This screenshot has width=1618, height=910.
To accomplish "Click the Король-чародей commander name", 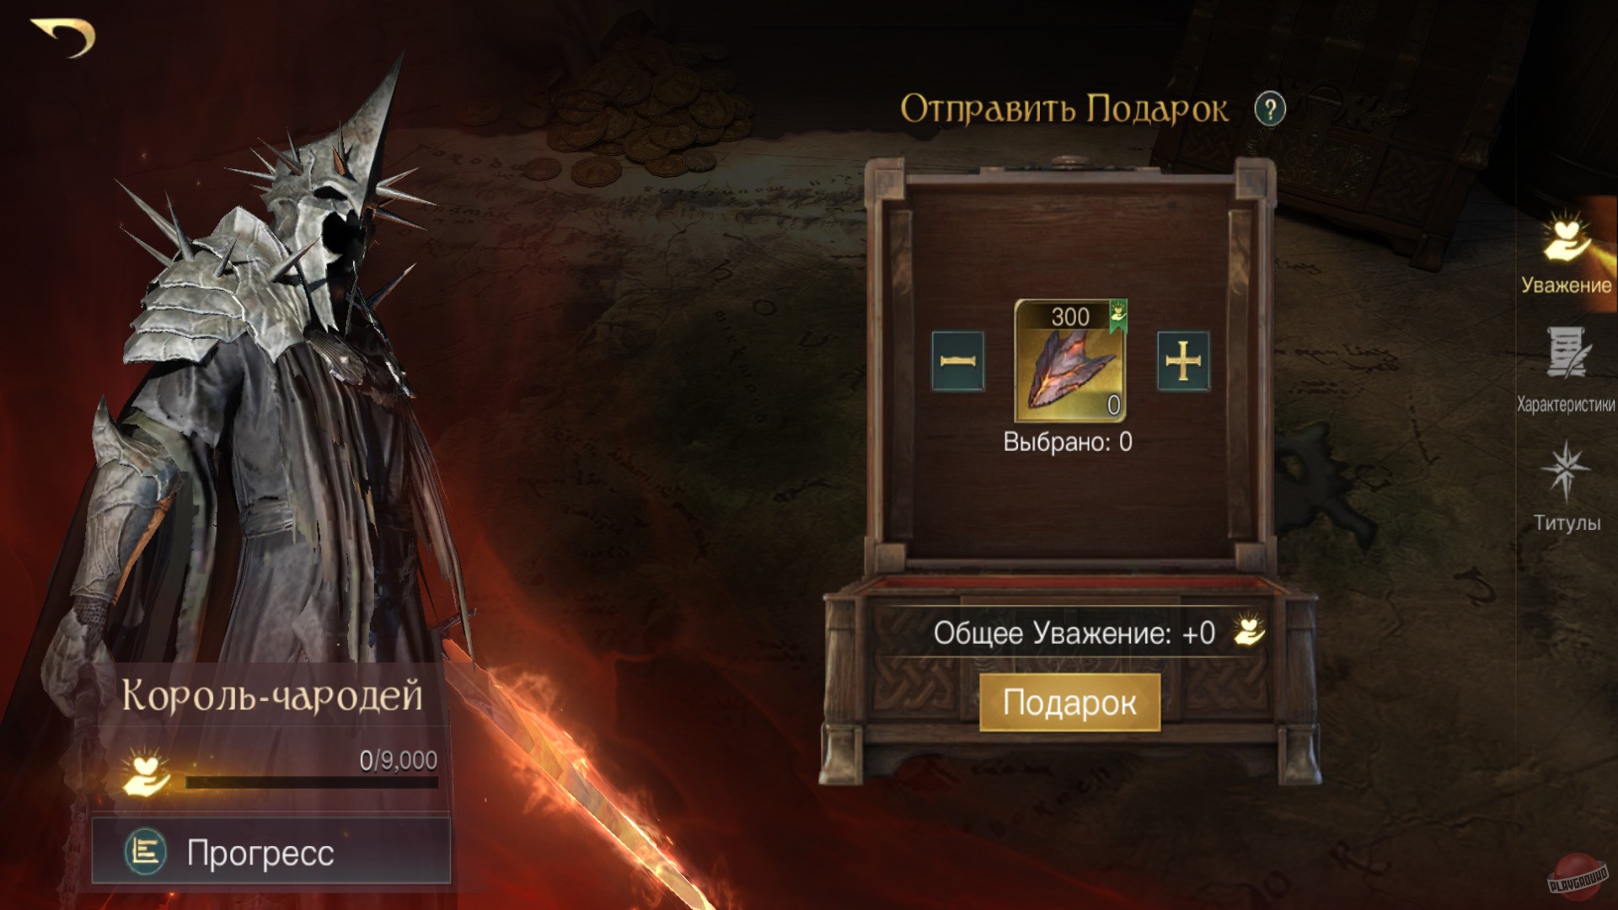I will coord(272,696).
